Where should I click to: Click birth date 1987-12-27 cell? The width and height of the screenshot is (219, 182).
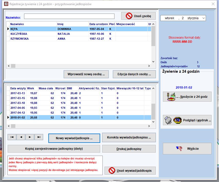point(98,39)
